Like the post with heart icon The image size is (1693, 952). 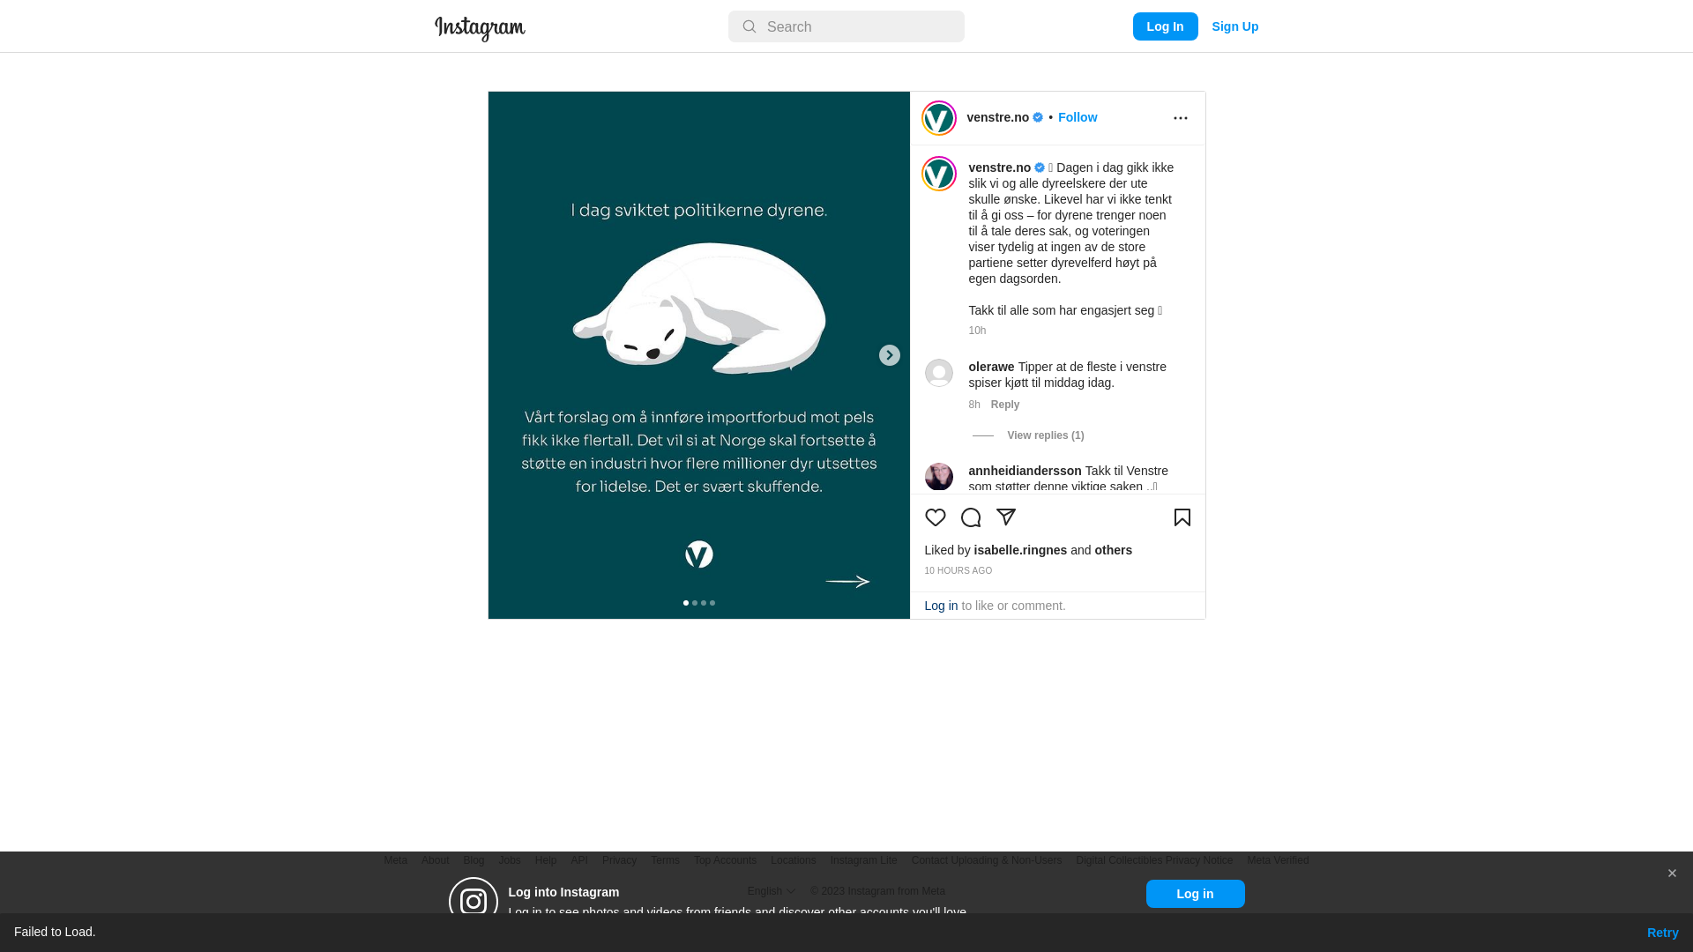tap(935, 517)
